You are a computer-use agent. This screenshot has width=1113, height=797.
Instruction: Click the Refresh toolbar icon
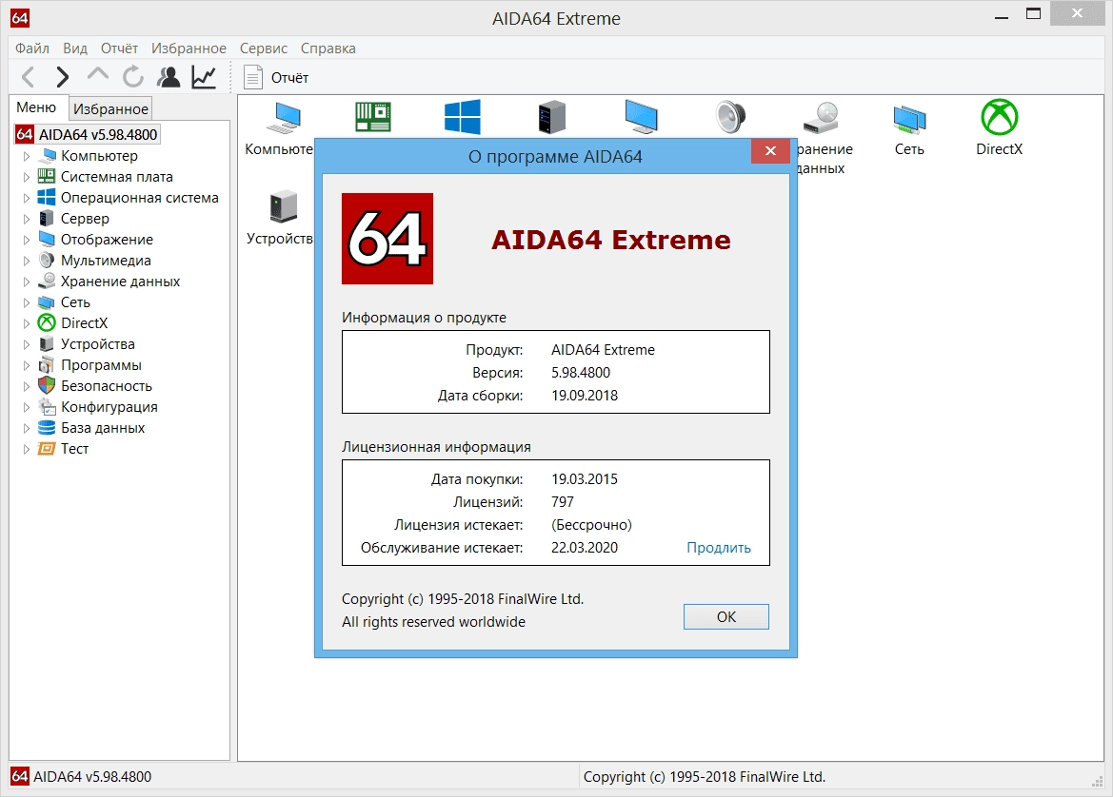[x=132, y=77]
